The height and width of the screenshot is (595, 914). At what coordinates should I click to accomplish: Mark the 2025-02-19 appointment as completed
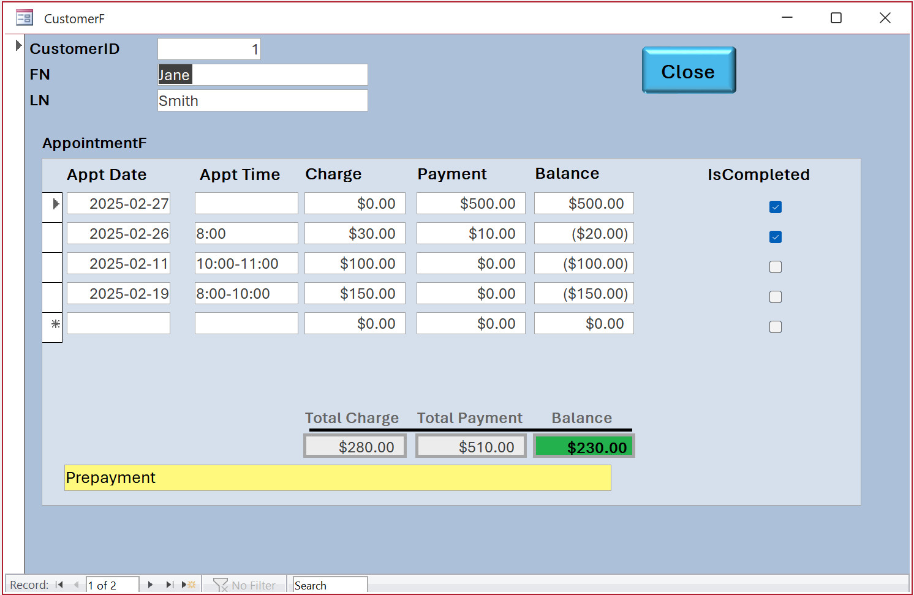[x=775, y=297]
